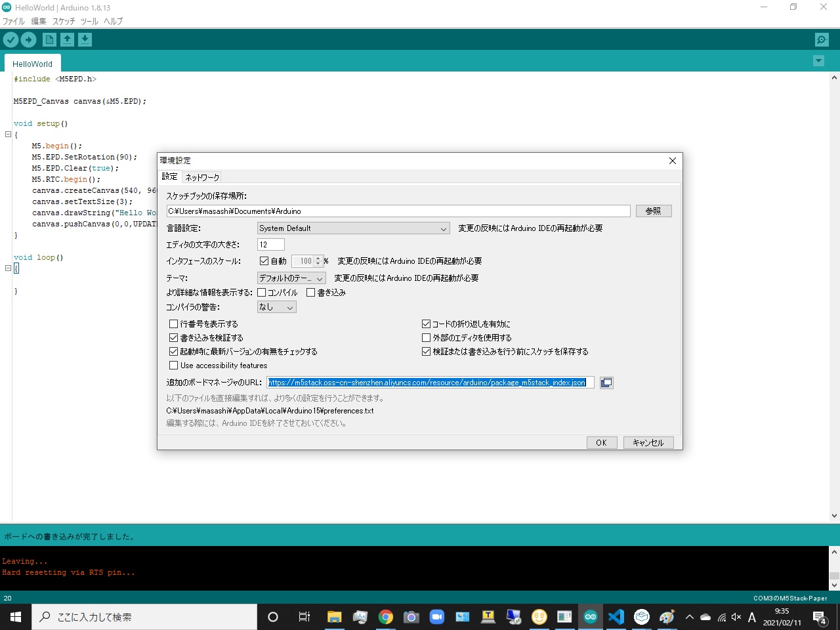Image resolution: width=840 pixels, height=630 pixels.
Task: Open the 編集 menu
Action: click(39, 21)
